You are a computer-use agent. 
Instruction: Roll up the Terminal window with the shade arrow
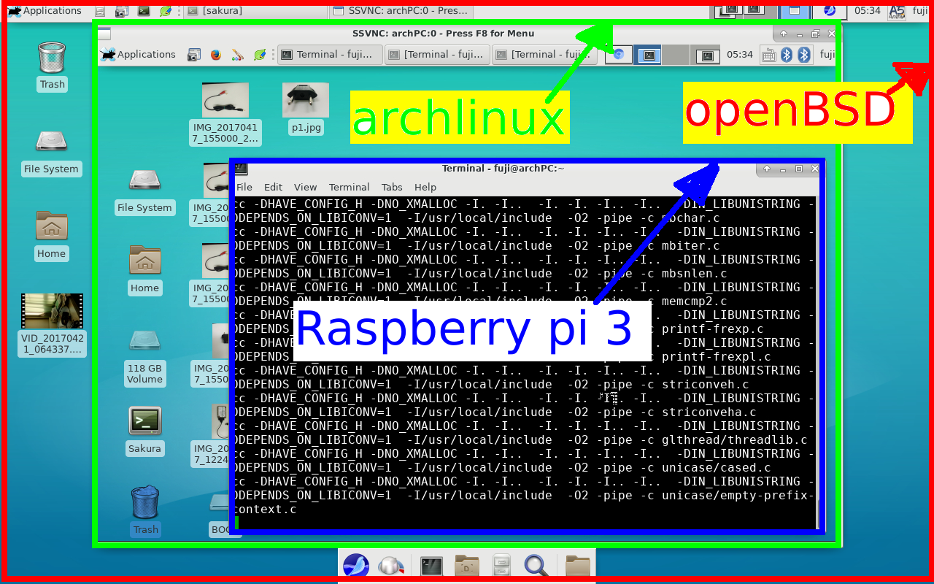point(765,168)
